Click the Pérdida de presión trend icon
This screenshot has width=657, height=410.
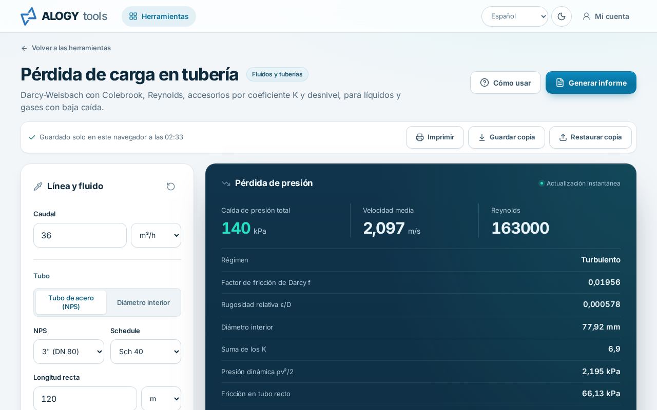(226, 183)
